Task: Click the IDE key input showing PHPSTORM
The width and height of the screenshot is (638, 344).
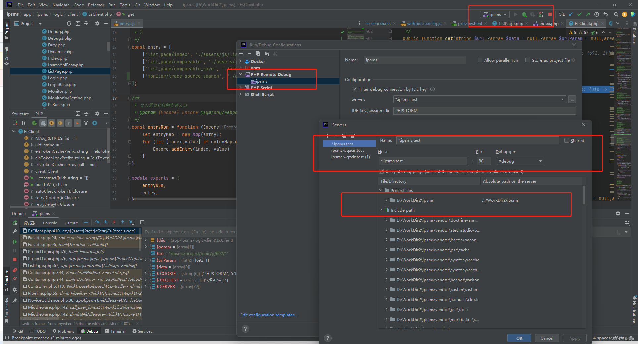Action: pyautogui.click(x=484, y=110)
